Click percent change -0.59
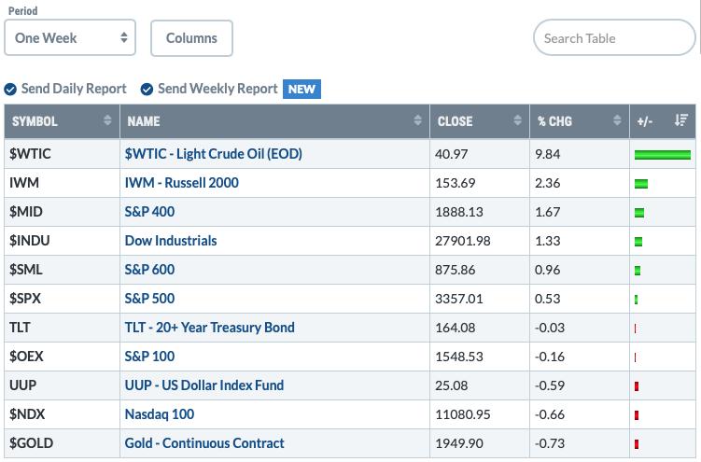701x462 pixels. (x=550, y=385)
